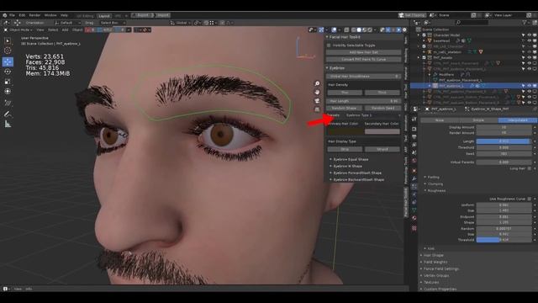Click the Modifiers wrench icon in the outliner

435,75
